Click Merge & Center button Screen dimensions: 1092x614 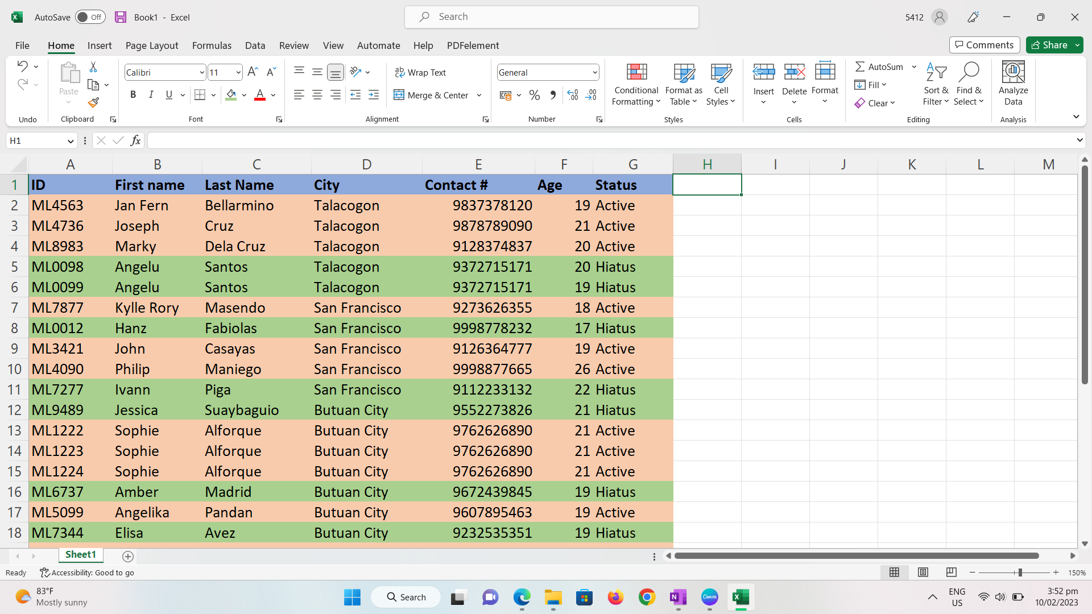pos(431,95)
